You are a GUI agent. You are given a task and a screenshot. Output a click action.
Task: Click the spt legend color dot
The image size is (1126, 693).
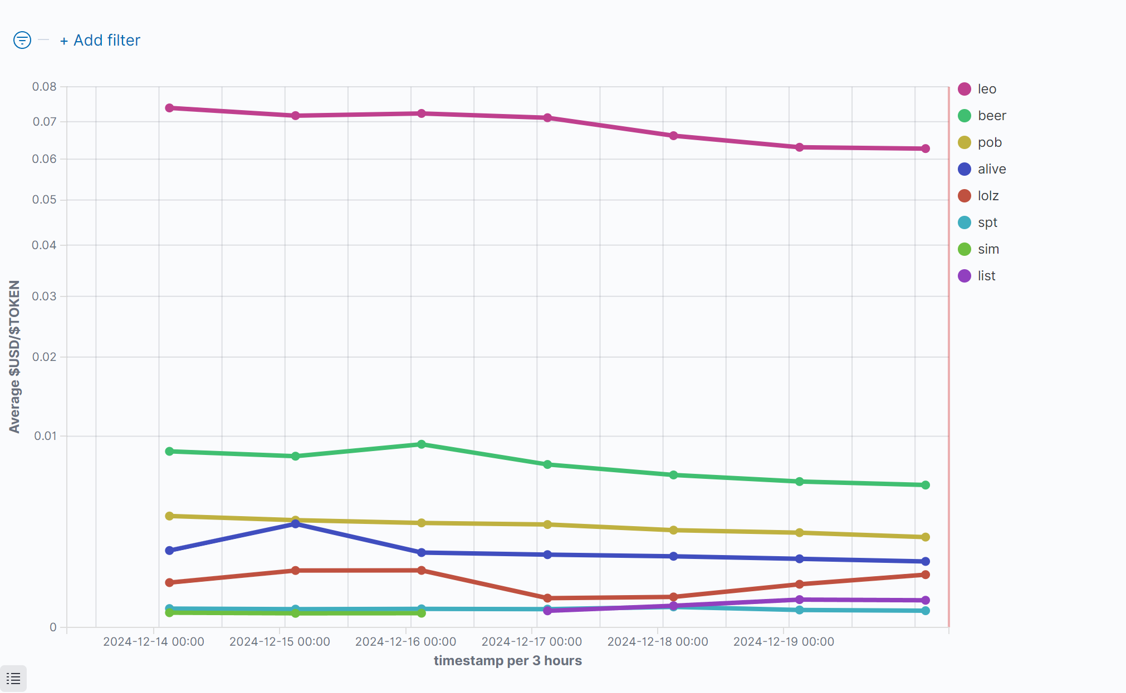point(965,222)
